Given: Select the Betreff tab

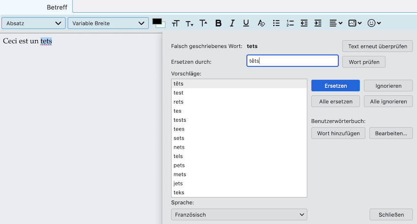Looking at the screenshot, I should (57, 7).
